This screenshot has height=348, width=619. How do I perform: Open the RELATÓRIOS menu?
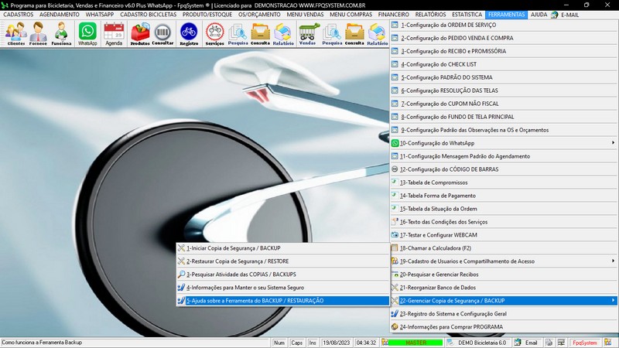pos(430,15)
